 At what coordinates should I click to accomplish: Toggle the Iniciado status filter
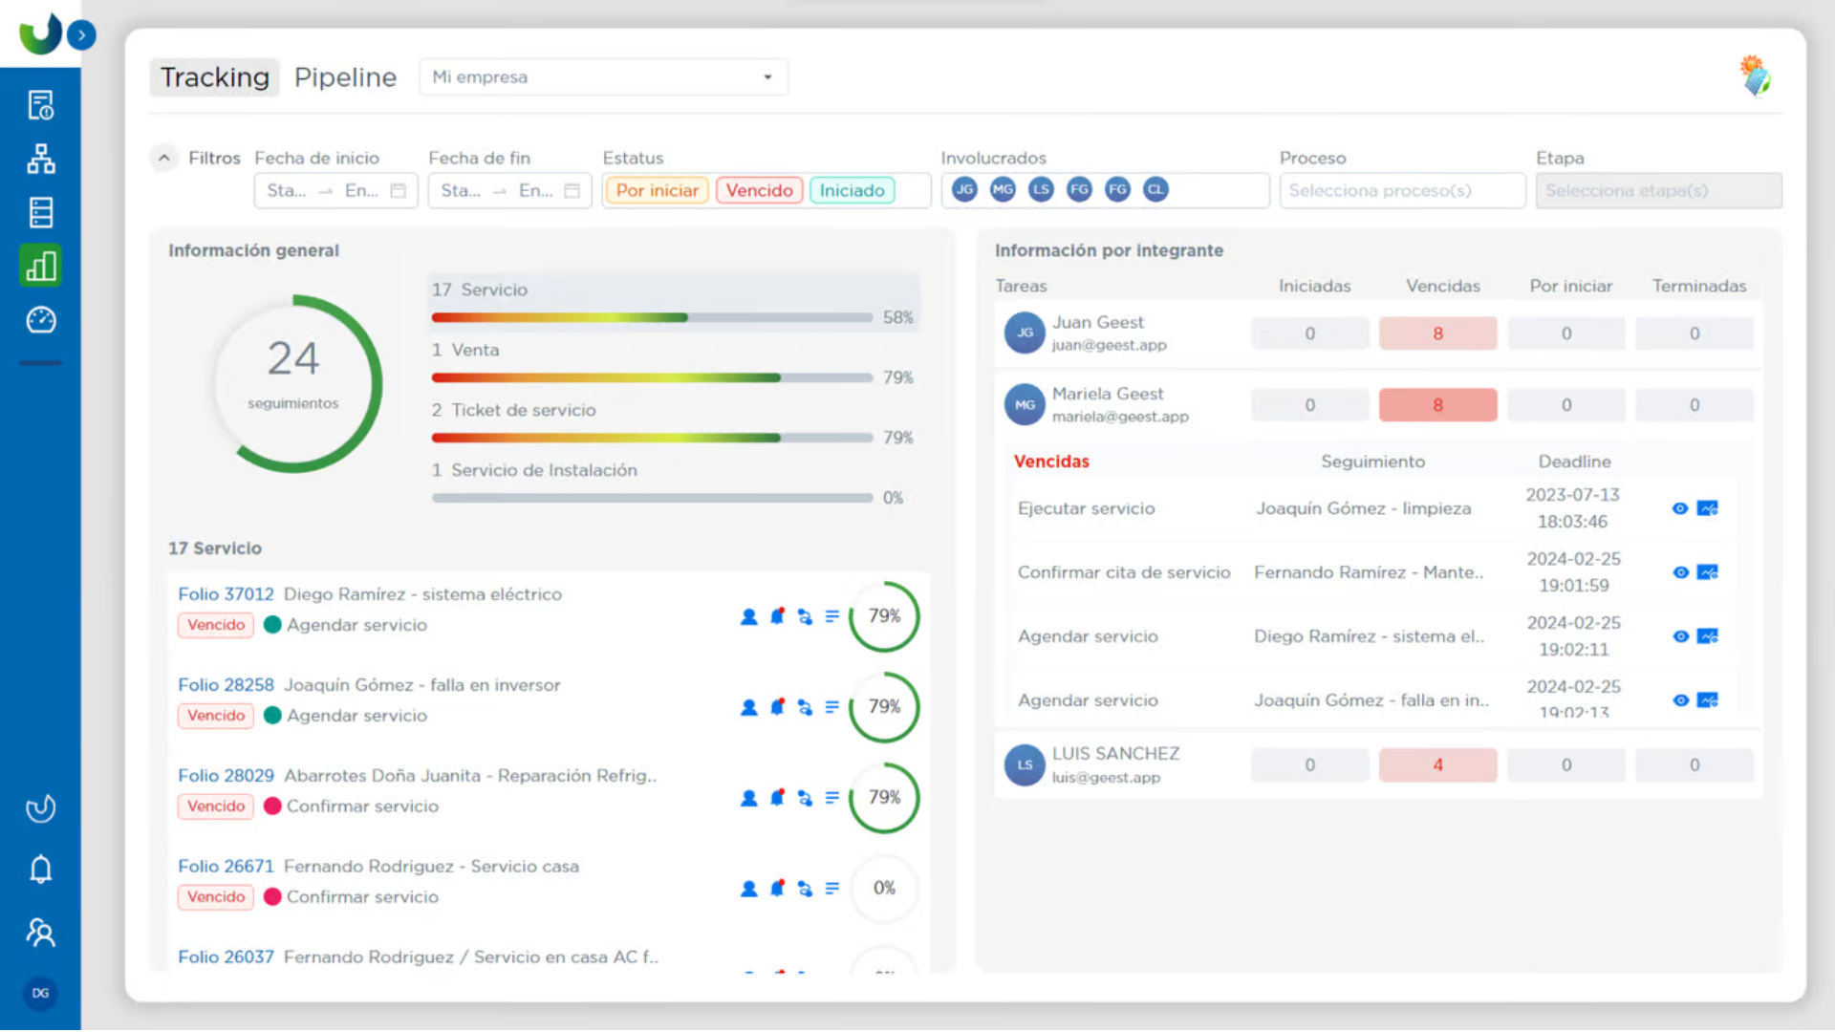pos(852,190)
